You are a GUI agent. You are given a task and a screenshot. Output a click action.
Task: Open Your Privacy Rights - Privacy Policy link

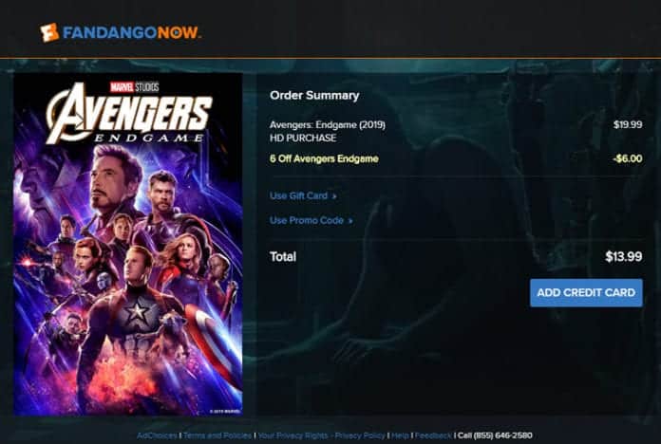321,435
